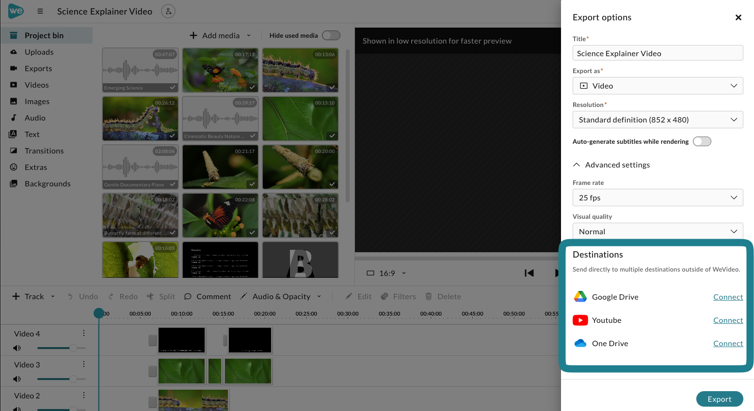
Task: Click the WeVideo logo icon
Action: click(x=16, y=11)
